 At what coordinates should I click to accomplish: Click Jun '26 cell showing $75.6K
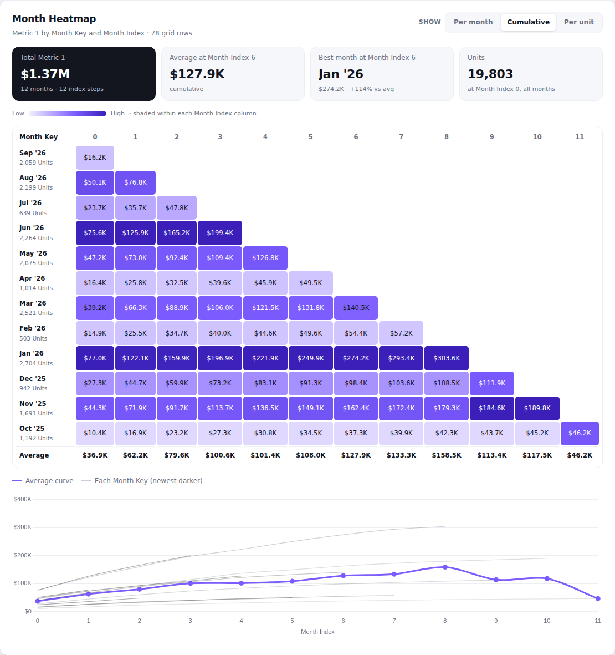pyautogui.click(x=95, y=233)
